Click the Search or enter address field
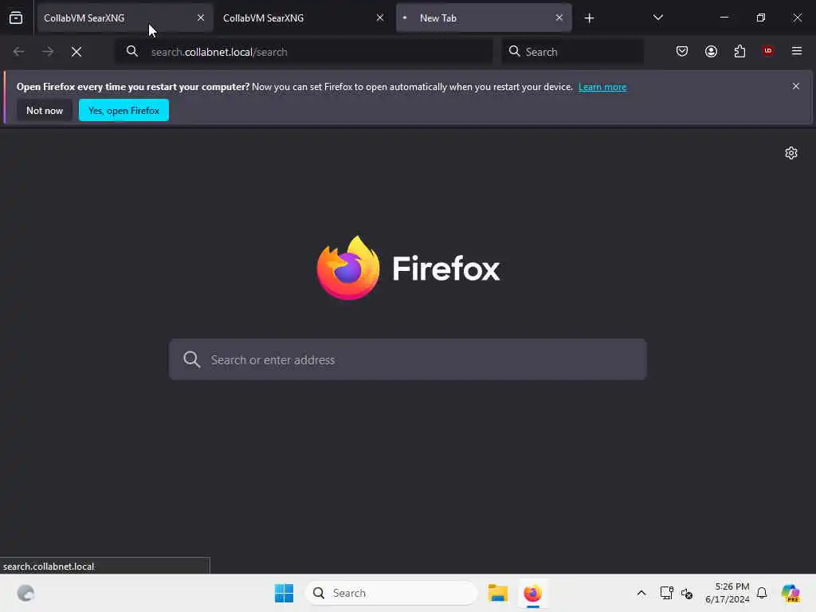 408,359
